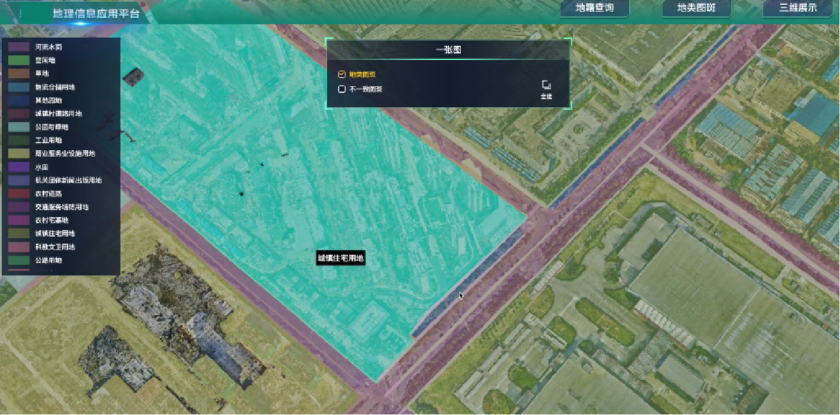Image resolution: width=840 pixels, height=415 pixels.
Task: Click the 公园与绿地 legend swatch
Action: pyautogui.click(x=19, y=127)
